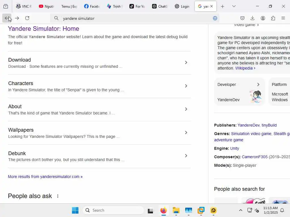The image size is (290, 217).
Task: Switch to the Temu tab
Action: pyautogui.click(x=69, y=6)
